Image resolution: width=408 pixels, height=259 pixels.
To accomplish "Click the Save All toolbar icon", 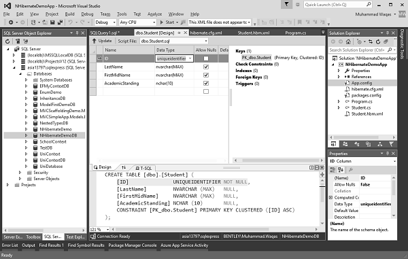I will 60,22.
